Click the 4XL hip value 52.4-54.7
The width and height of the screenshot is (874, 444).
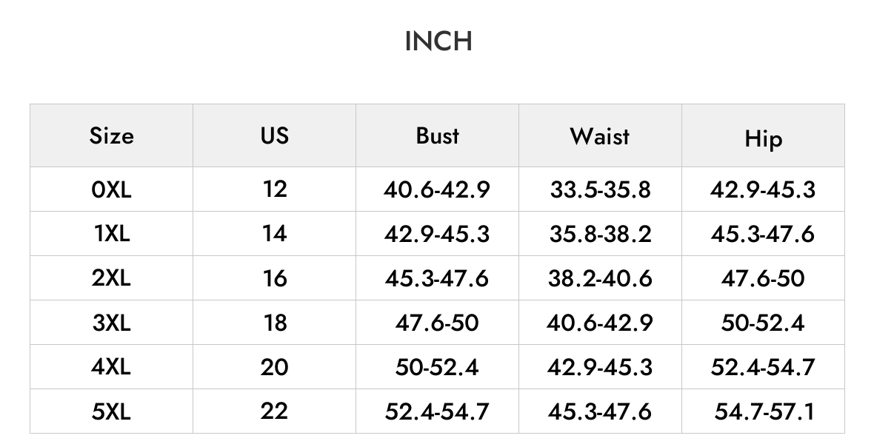tap(763, 367)
